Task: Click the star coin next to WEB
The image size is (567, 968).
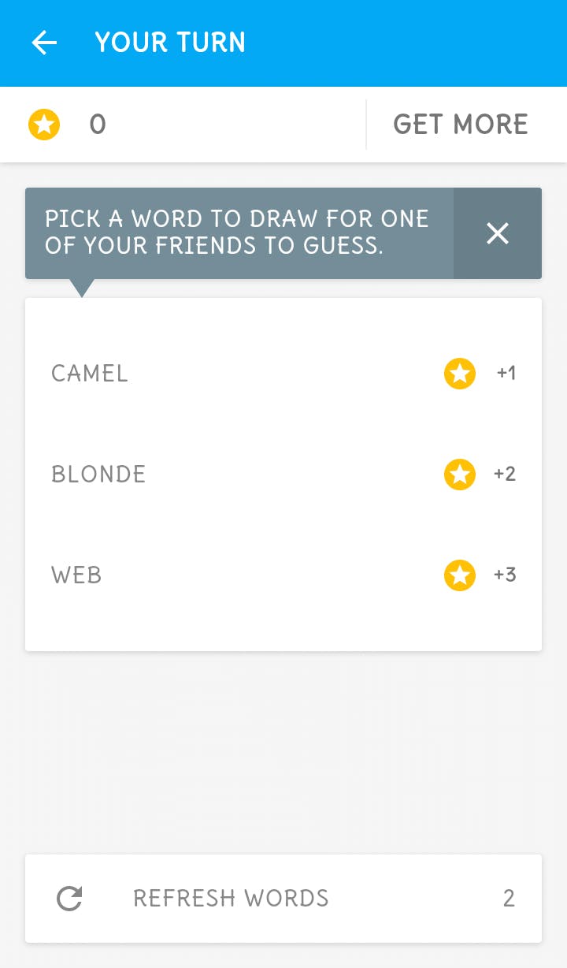Action: pyautogui.click(x=460, y=575)
